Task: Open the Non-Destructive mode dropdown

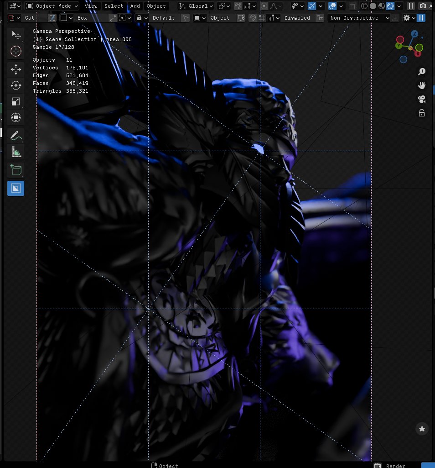Action: point(359,18)
